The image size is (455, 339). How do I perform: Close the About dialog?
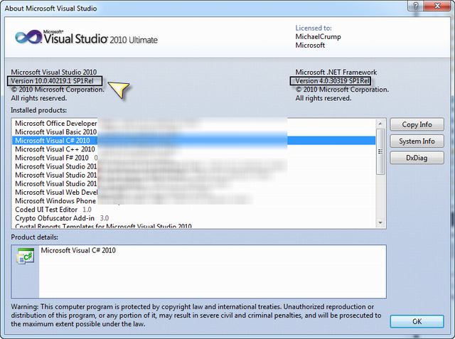point(437,6)
